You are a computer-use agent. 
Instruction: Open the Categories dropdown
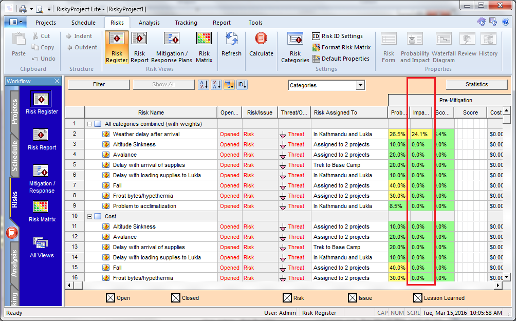pos(360,85)
